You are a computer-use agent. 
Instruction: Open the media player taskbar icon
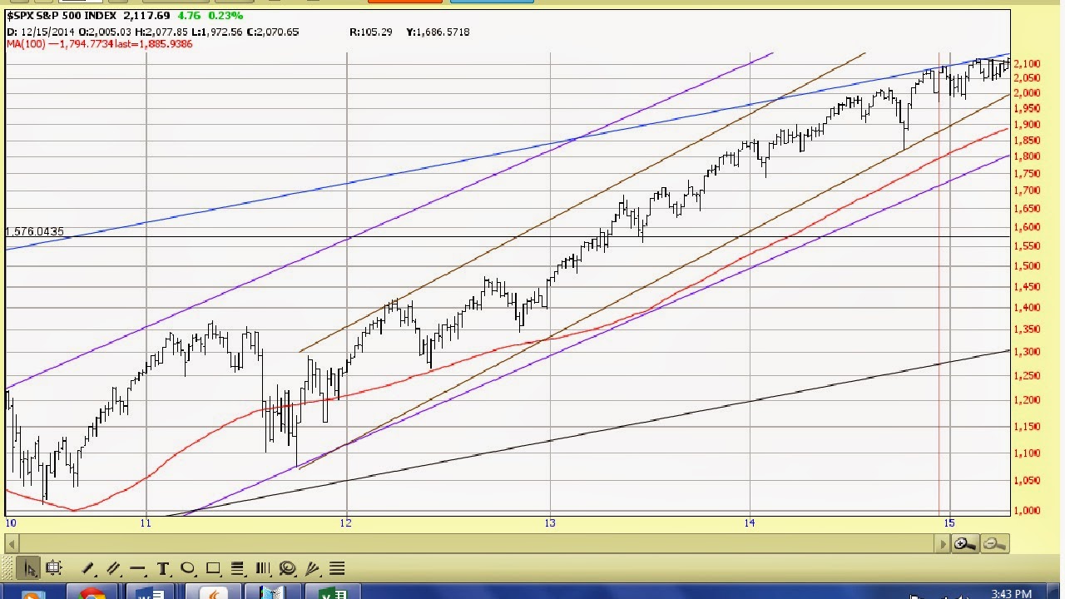(32, 594)
